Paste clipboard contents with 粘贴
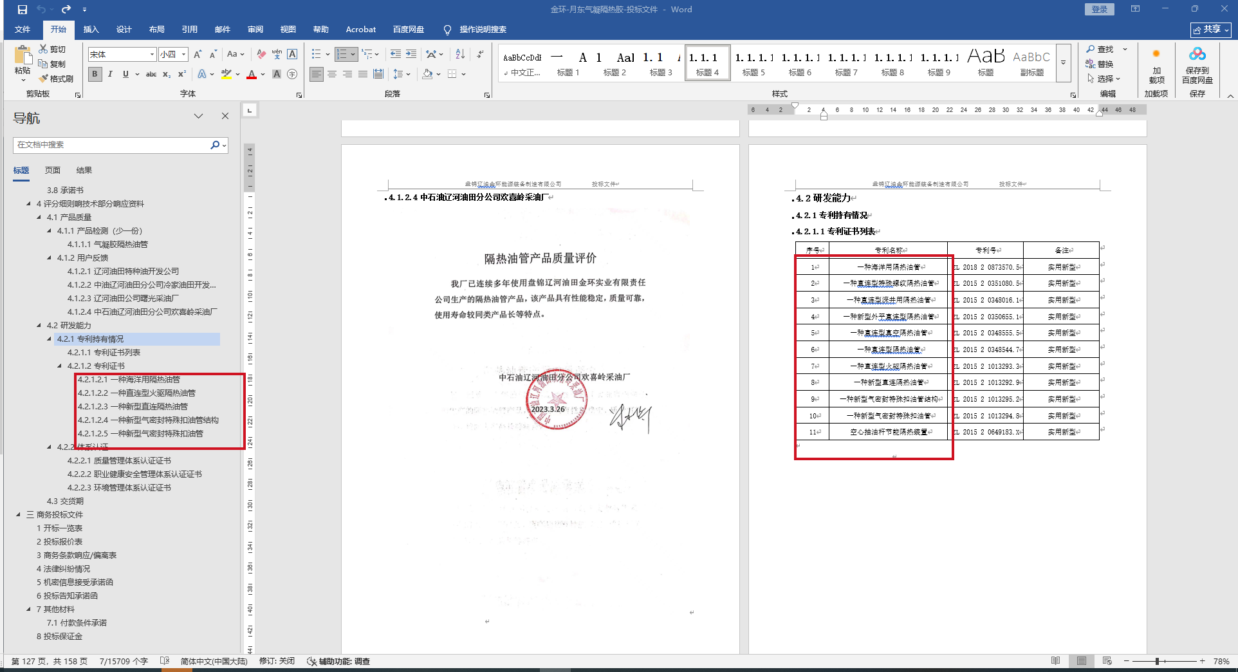The image size is (1238, 672). (x=23, y=64)
